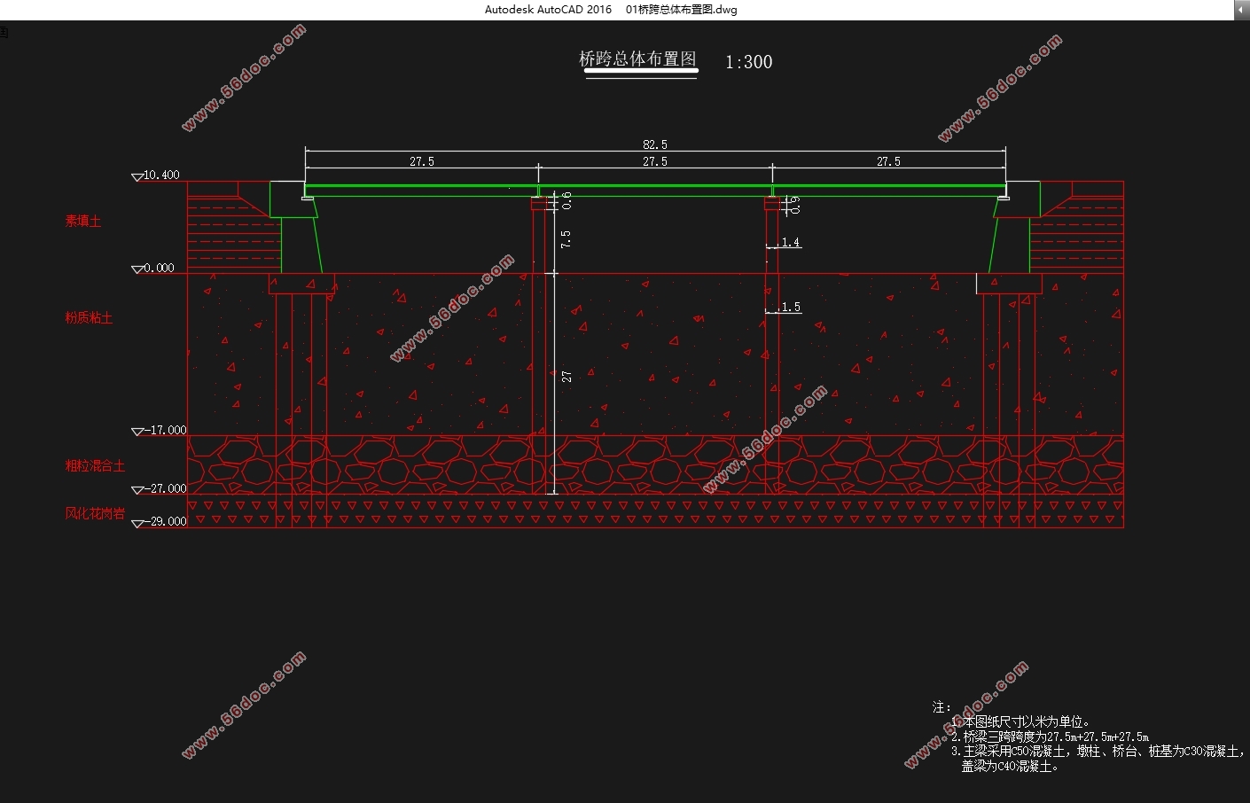Click the vertical pile length dimension 27
Image resolution: width=1250 pixels, height=803 pixels.
coord(566,377)
